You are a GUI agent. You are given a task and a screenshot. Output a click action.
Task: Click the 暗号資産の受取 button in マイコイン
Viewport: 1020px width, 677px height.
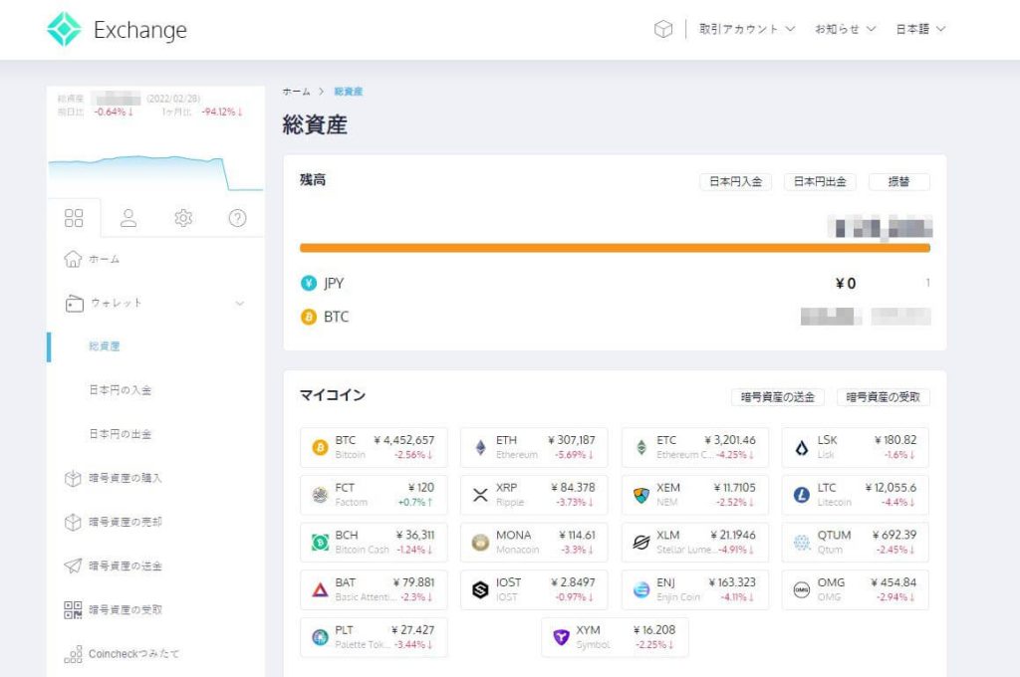tap(883, 396)
